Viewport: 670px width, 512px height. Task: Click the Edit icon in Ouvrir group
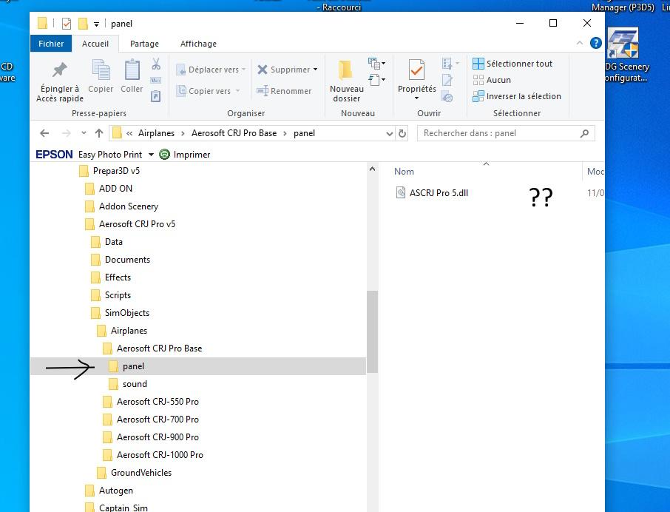point(447,80)
